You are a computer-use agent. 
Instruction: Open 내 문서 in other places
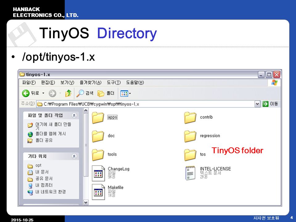[x=42, y=172]
